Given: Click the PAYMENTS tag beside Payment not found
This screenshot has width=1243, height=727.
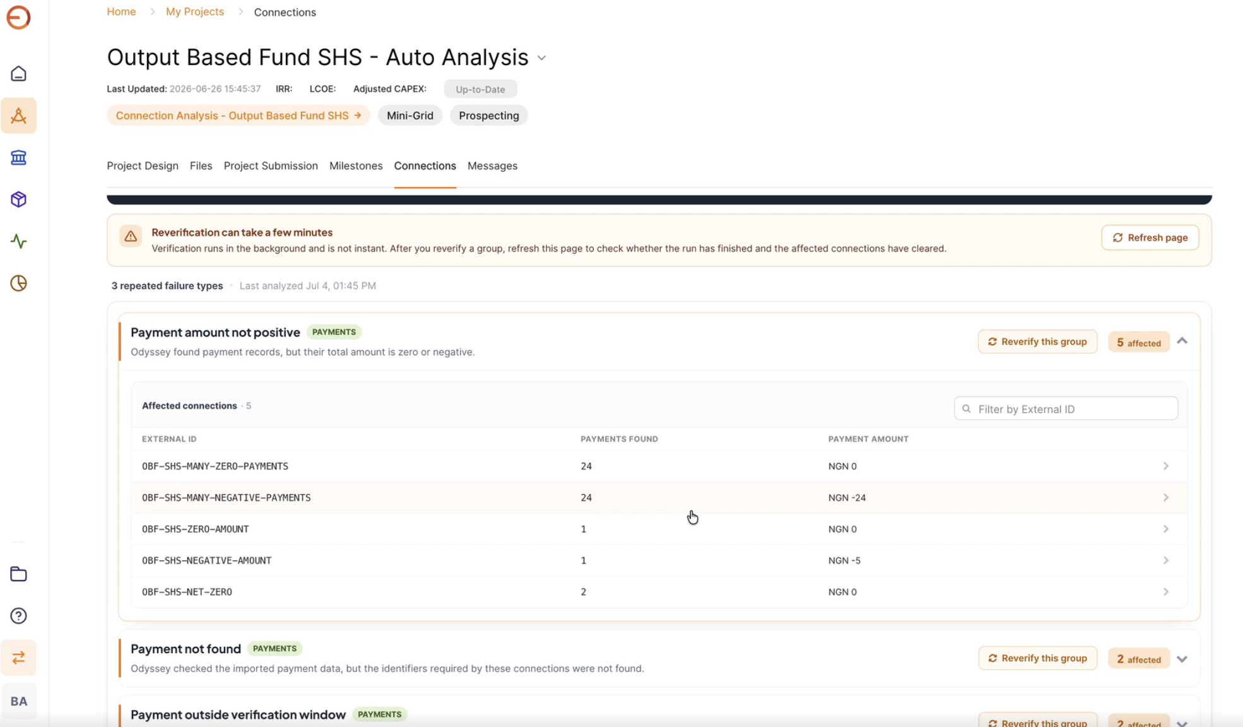Looking at the screenshot, I should pos(274,649).
